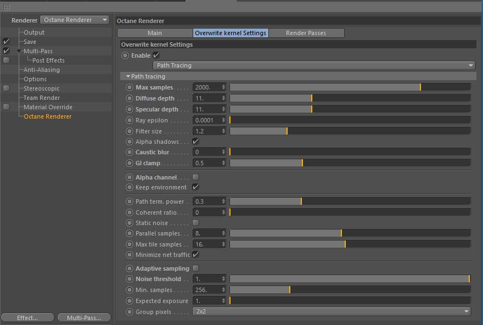The image size is (483, 325).
Task: Open the Group pixels 2x2 dropdown
Action: pos(332,311)
